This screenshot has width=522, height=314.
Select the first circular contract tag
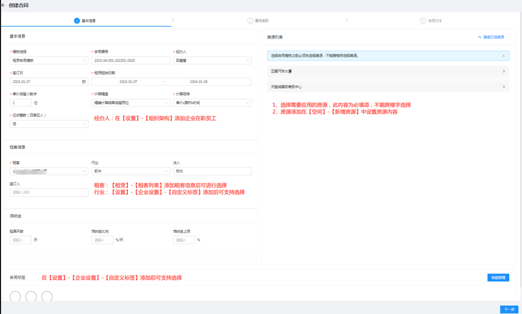click(x=15, y=297)
